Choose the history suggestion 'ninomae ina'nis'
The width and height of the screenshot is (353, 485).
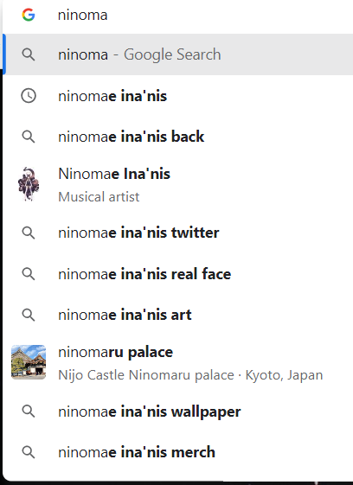[x=177, y=96]
